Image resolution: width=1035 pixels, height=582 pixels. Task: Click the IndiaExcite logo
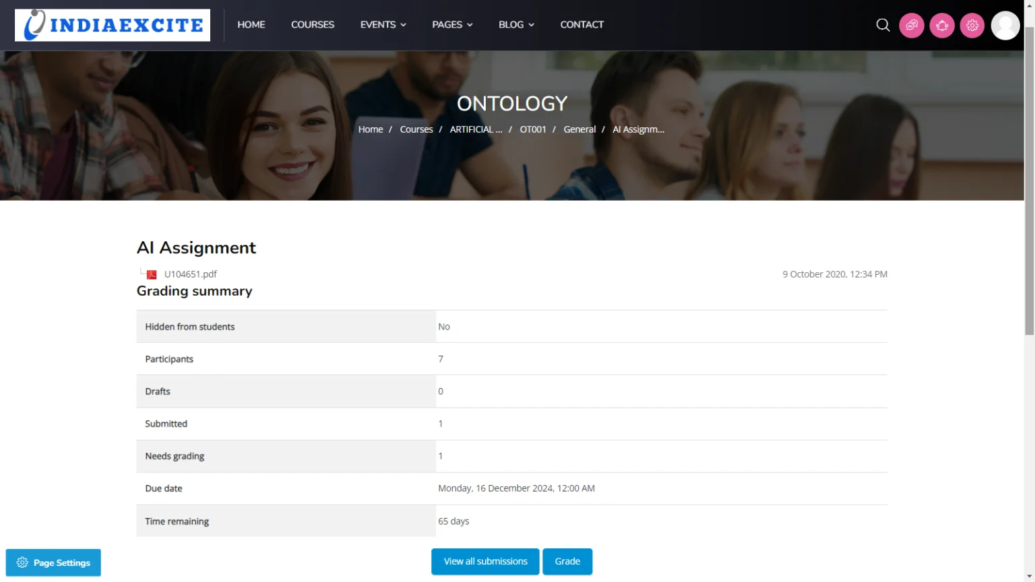tap(113, 25)
